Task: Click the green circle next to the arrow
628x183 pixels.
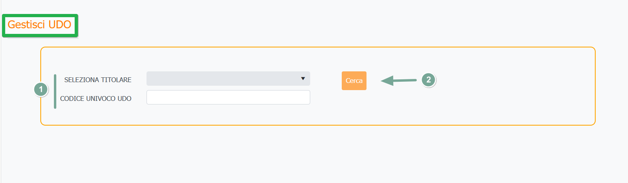Action: (x=428, y=80)
